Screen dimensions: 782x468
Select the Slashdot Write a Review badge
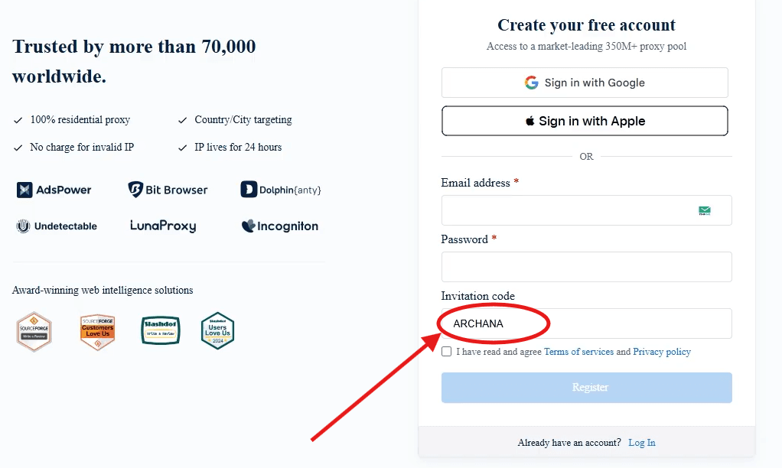click(x=160, y=330)
